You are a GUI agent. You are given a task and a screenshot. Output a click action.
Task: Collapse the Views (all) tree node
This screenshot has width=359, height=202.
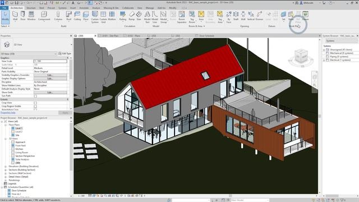click(x=2, y=121)
